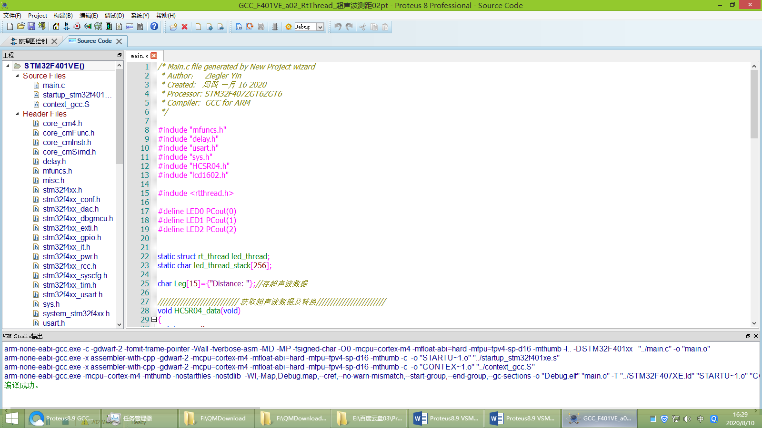Click the code editor vertical scrollbar thumb
This screenshot has height=428, width=762.
(754, 104)
